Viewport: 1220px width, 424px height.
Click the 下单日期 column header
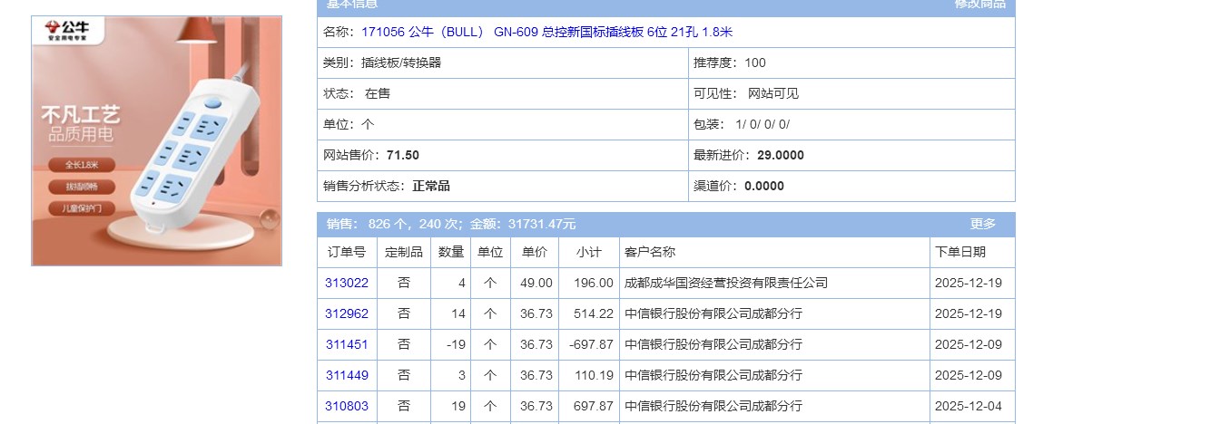pos(960,252)
